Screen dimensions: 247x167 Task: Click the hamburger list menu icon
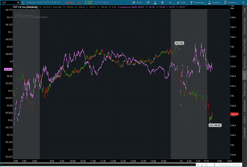tap(243, 2)
